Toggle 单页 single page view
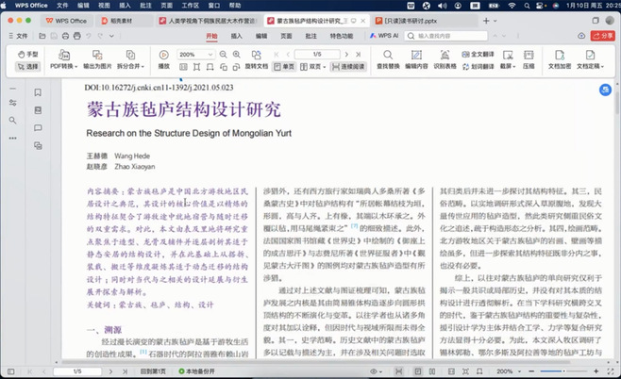The height and width of the screenshot is (379, 621). click(285, 67)
